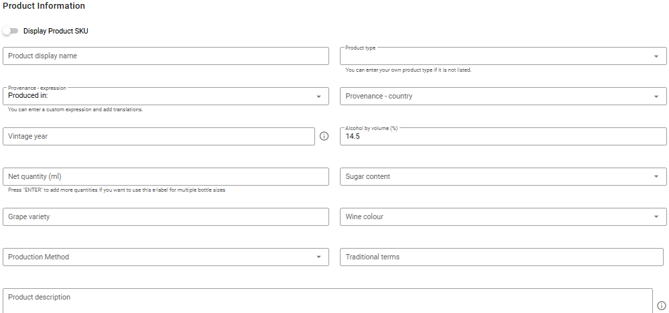Focus the Vintage year input
The height and width of the screenshot is (313, 669).
click(159, 136)
